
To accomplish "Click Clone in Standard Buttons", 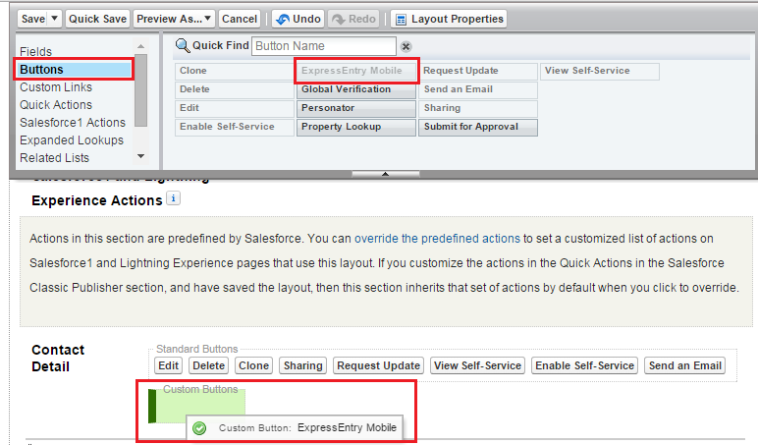I will pos(253,365).
